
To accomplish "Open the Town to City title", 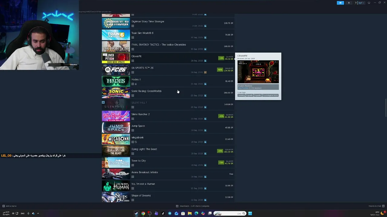I will 138,161.
